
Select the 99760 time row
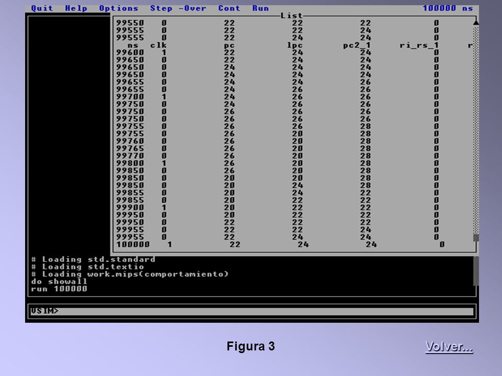[x=278, y=142]
